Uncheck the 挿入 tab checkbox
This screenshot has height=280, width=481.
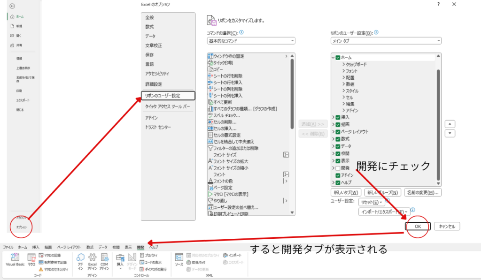338,117
